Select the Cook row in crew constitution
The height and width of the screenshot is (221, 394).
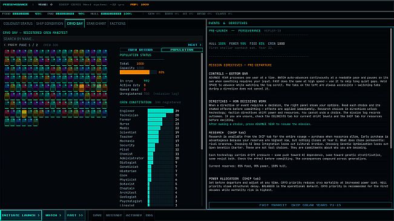pyautogui.click(x=149, y=175)
